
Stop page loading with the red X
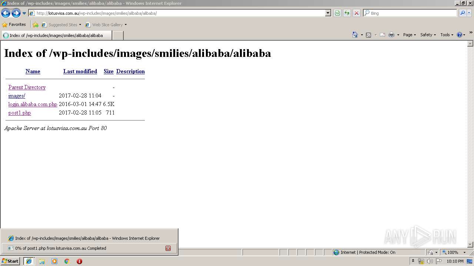pos(357,13)
